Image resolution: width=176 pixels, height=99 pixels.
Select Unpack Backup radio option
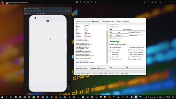click(111, 57)
